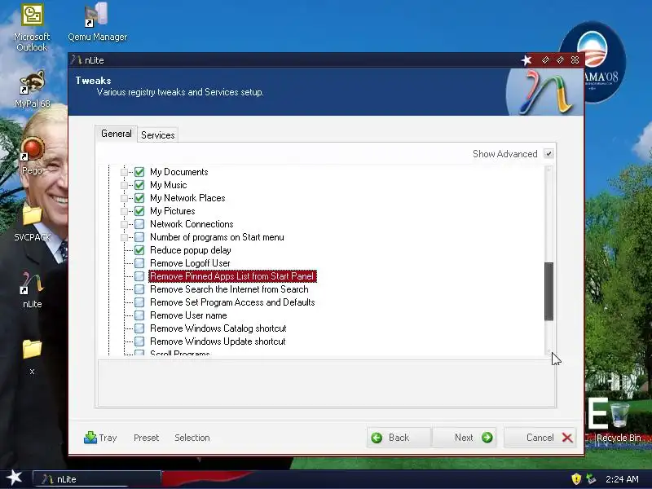
Task: Open SVCPACK folder on desktop
Action: pos(32,222)
